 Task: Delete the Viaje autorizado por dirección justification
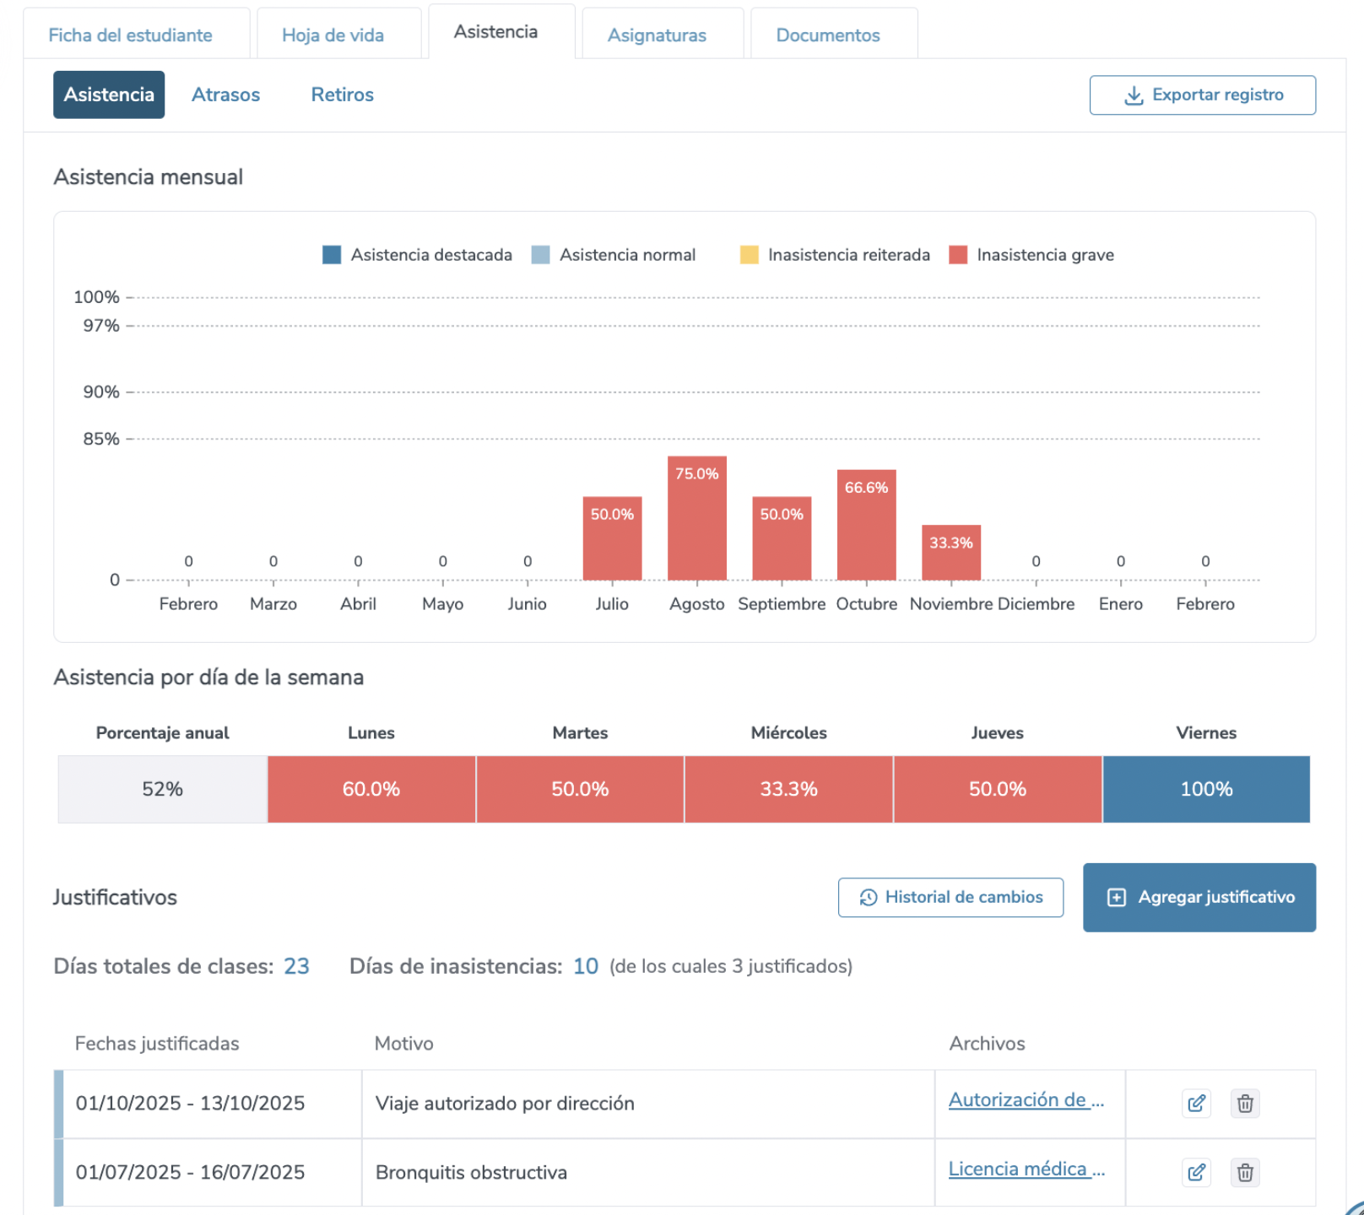(x=1245, y=1104)
